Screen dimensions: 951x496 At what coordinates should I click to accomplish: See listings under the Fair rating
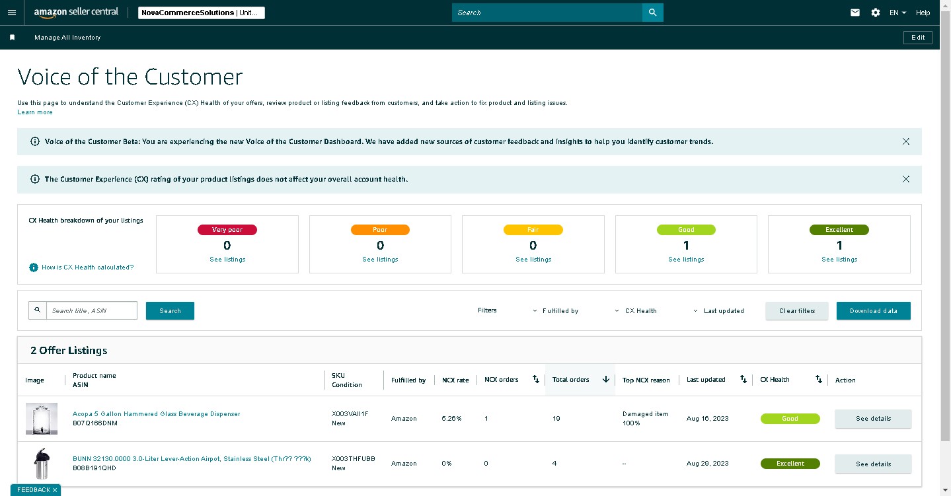[x=533, y=260]
